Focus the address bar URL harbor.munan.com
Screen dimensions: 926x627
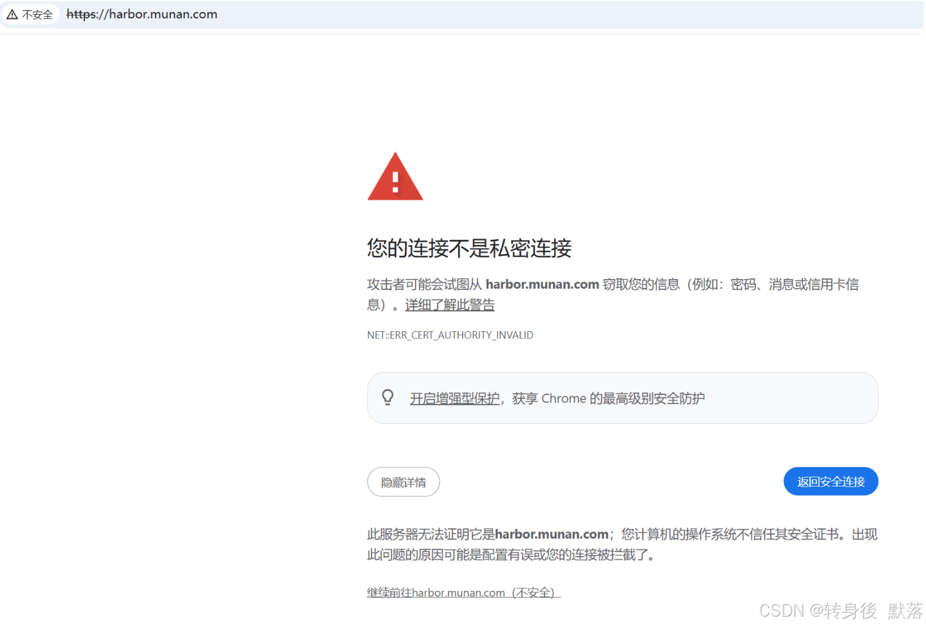tap(142, 14)
